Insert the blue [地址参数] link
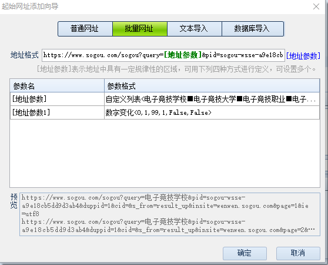This screenshot has height=265, width=328. point(303,56)
